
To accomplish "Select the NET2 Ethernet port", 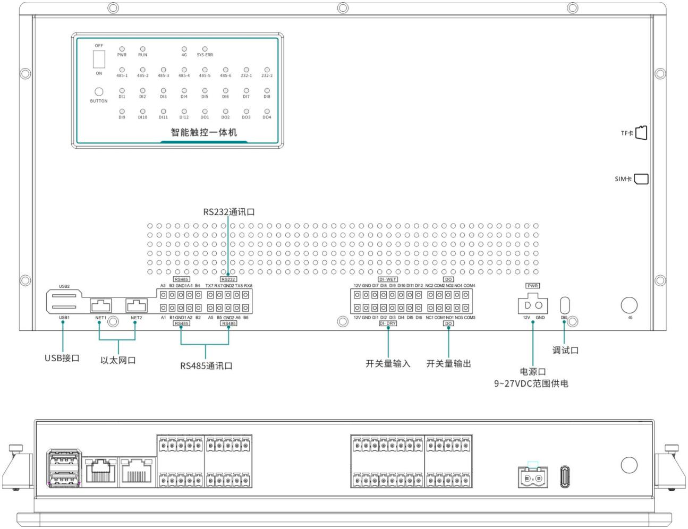I will (136, 305).
